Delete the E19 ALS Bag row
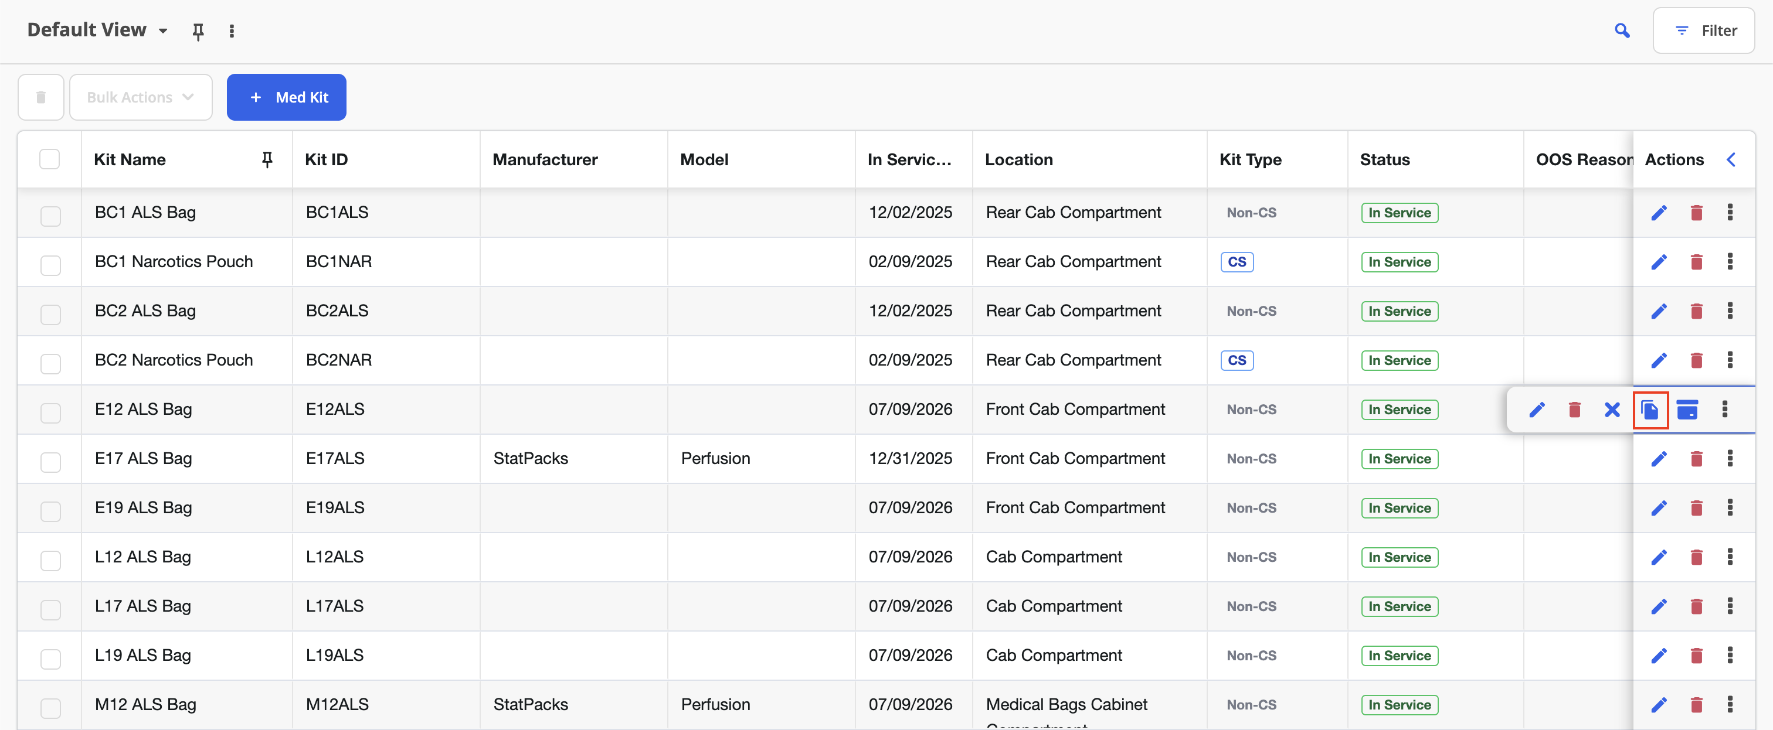This screenshot has width=1773, height=730. tap(1696, 509)
